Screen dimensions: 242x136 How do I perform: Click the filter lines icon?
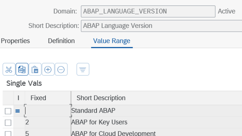[x=83, y=70]
